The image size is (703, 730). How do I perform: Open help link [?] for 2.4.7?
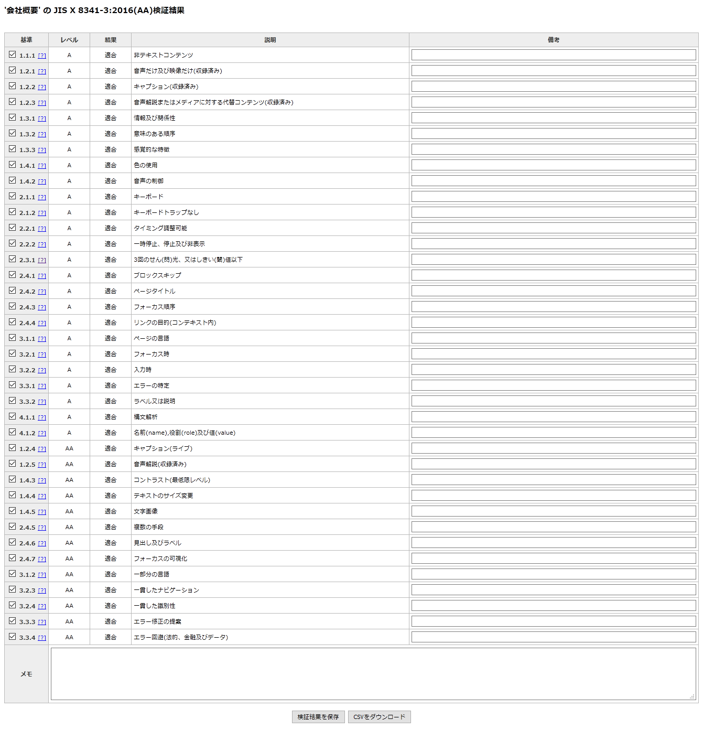tap(42, 559)
